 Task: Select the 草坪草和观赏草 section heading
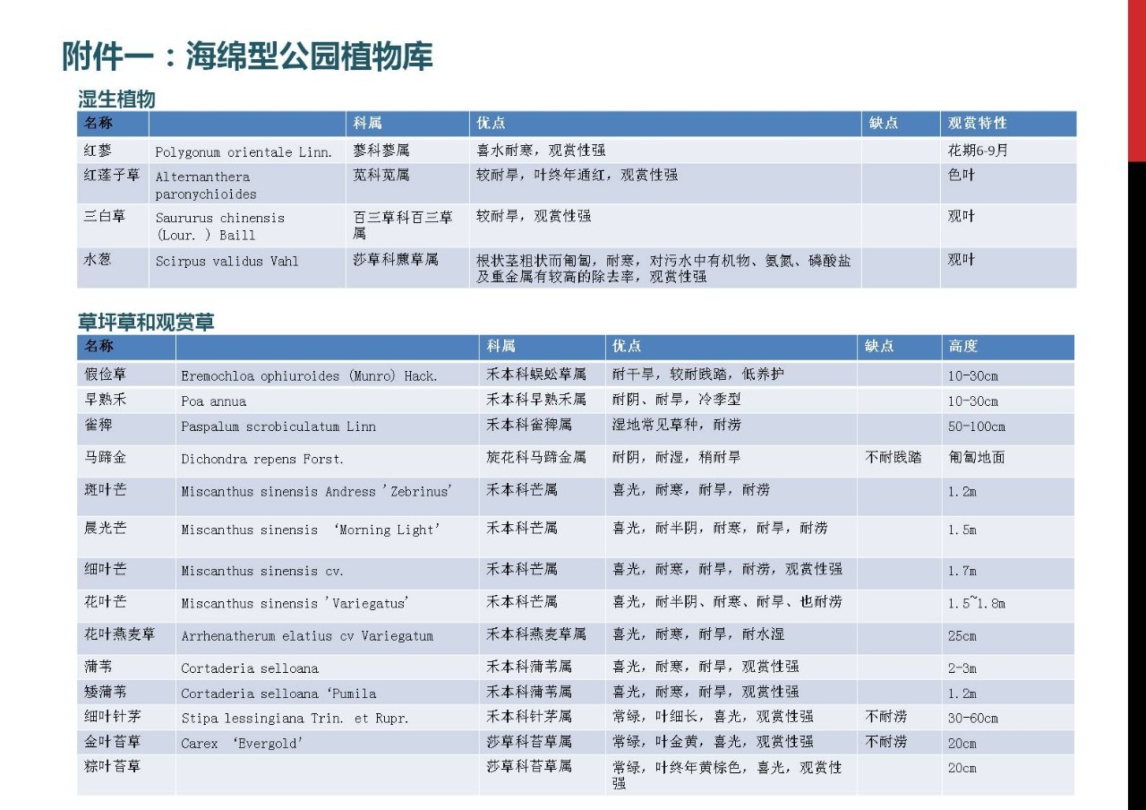pos(146,323)
